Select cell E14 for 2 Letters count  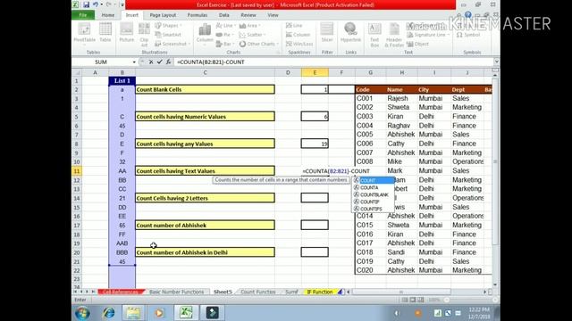[x=315, y=198]
